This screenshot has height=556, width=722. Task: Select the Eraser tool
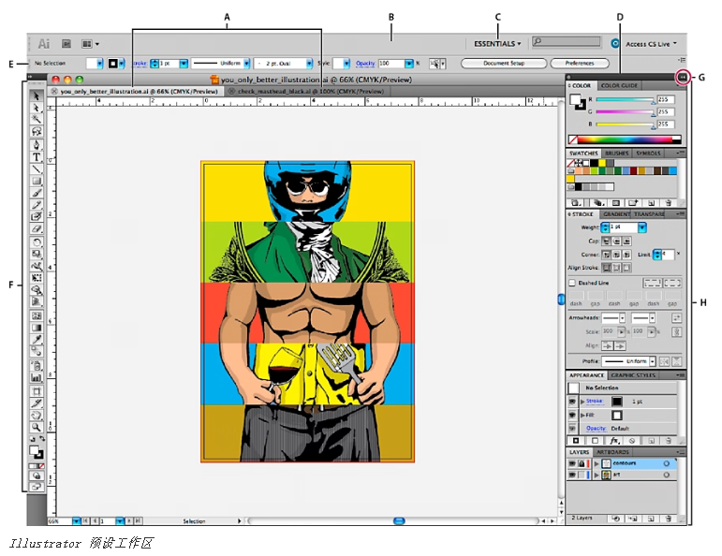37,228
